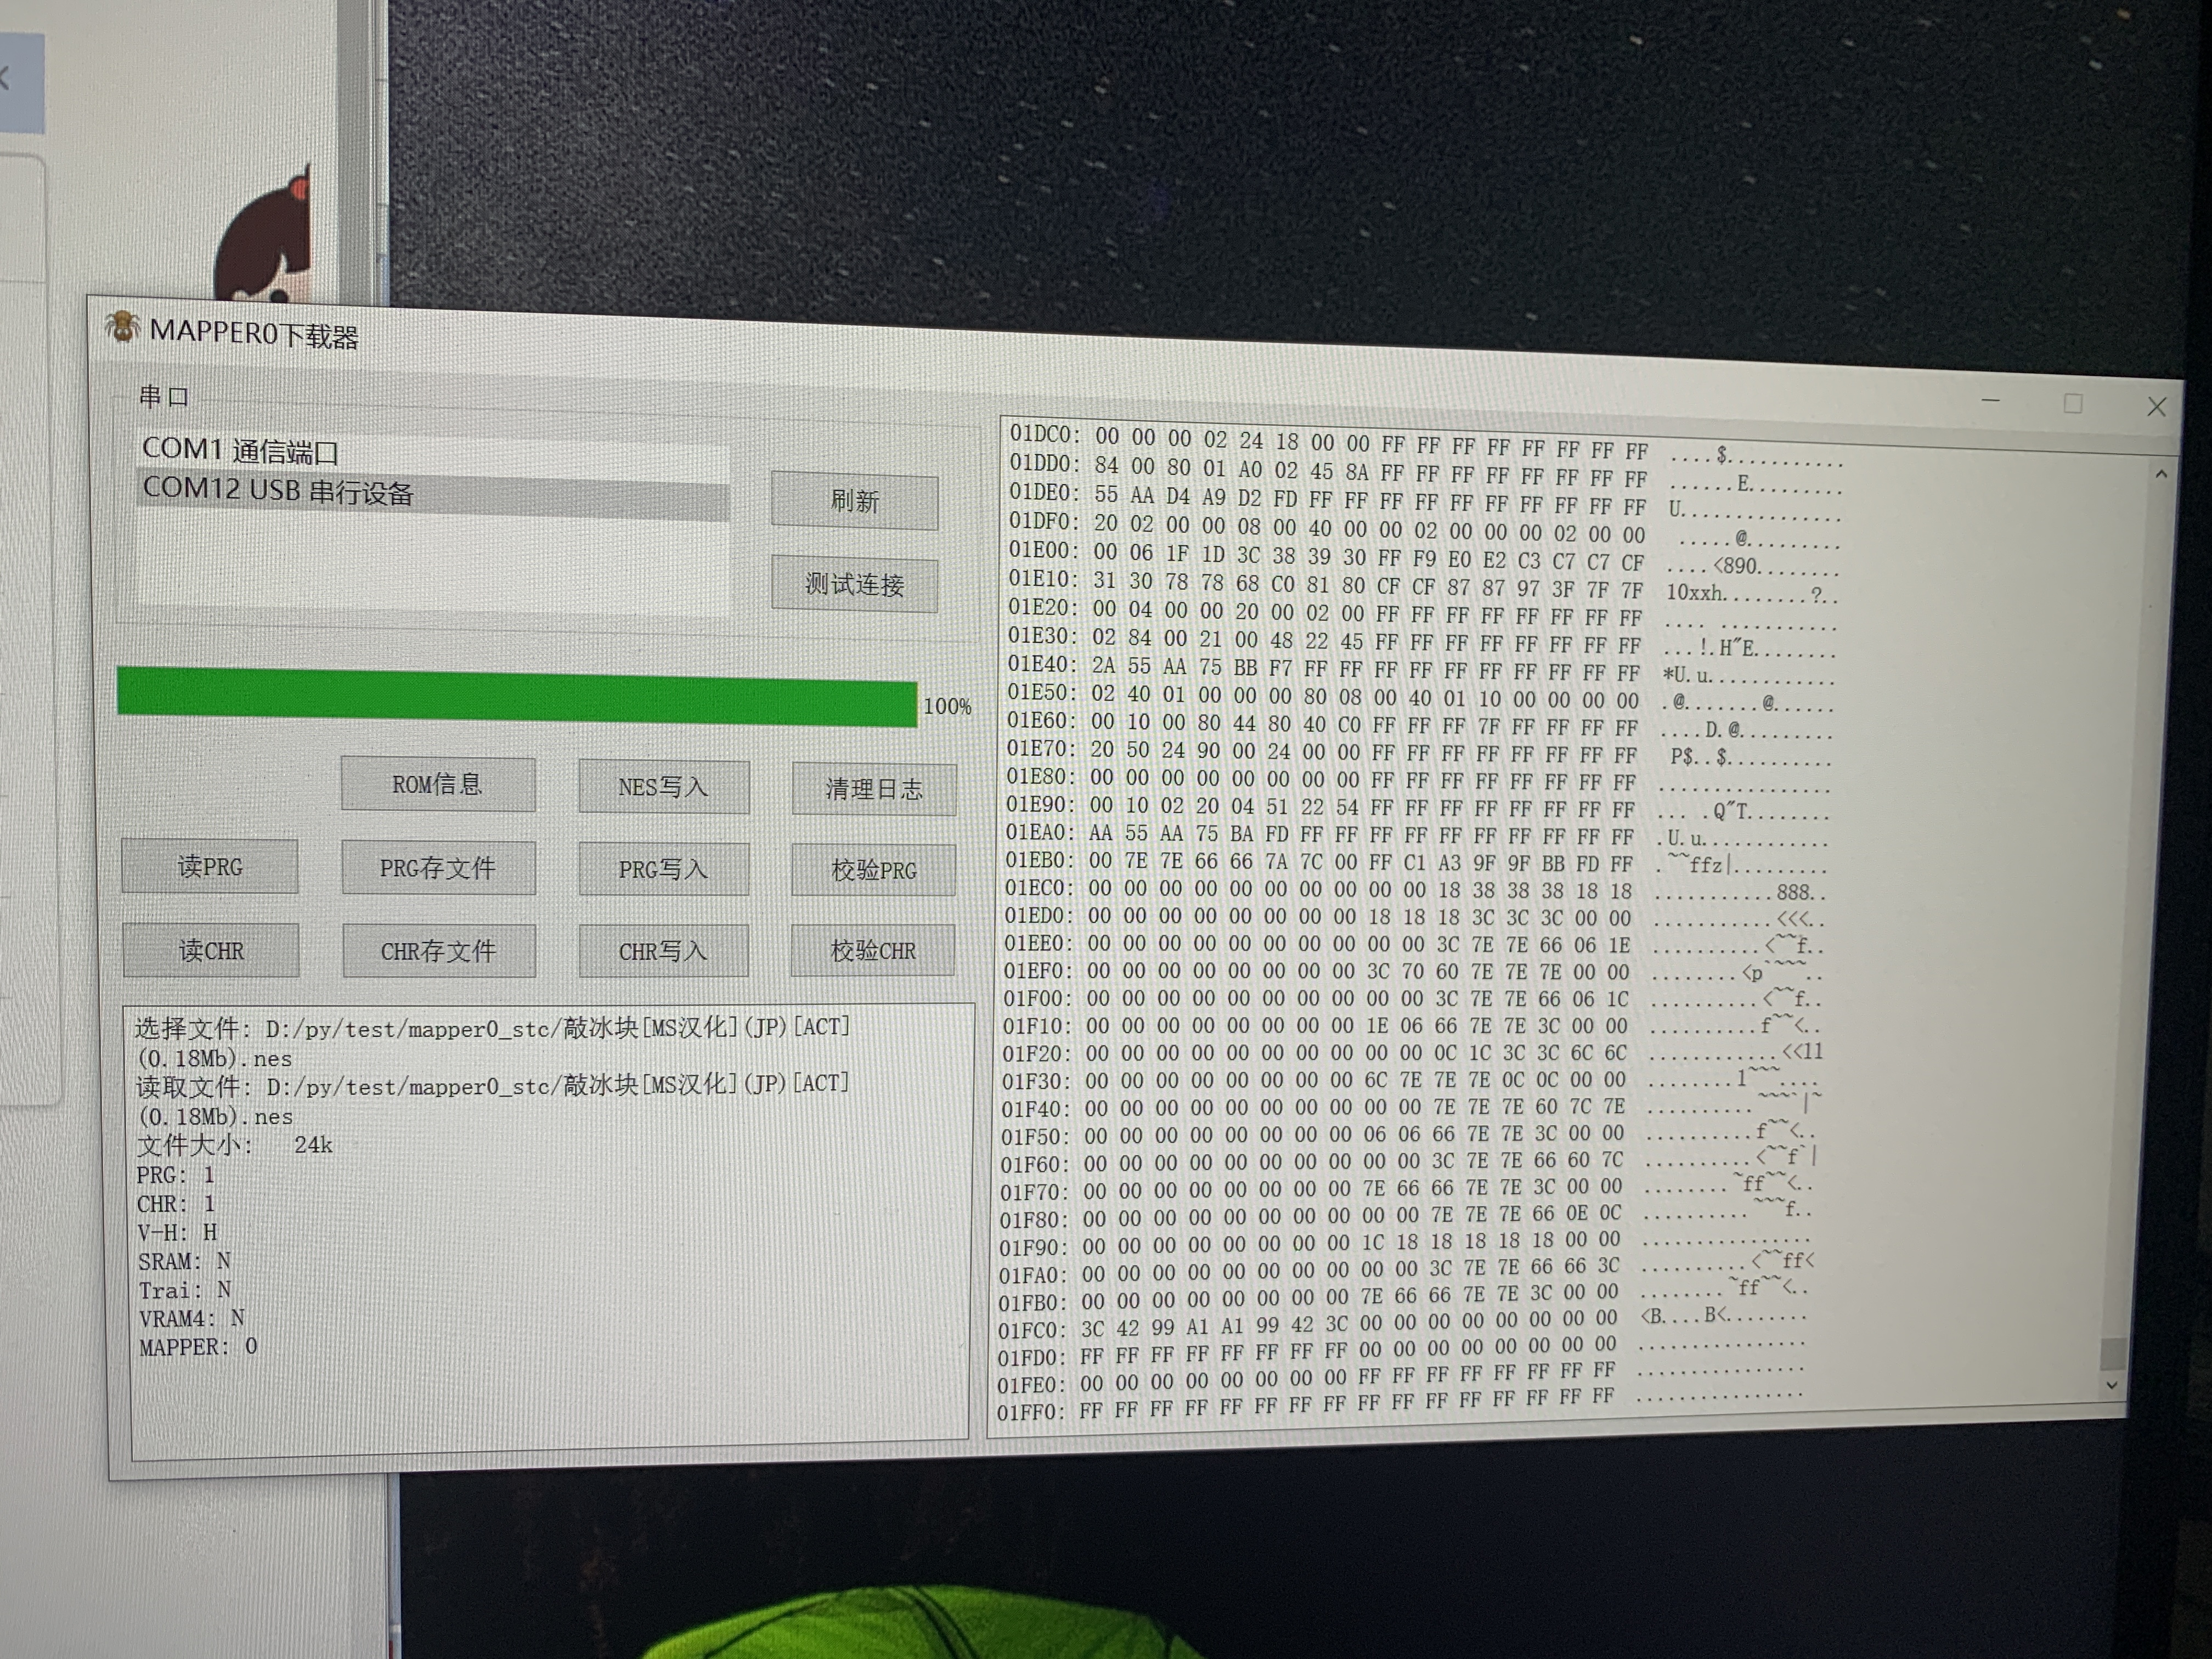Click PRG写入 write button
Image resolution: width=2212 pixels, height=1659 pixels.
pos(663,869)
